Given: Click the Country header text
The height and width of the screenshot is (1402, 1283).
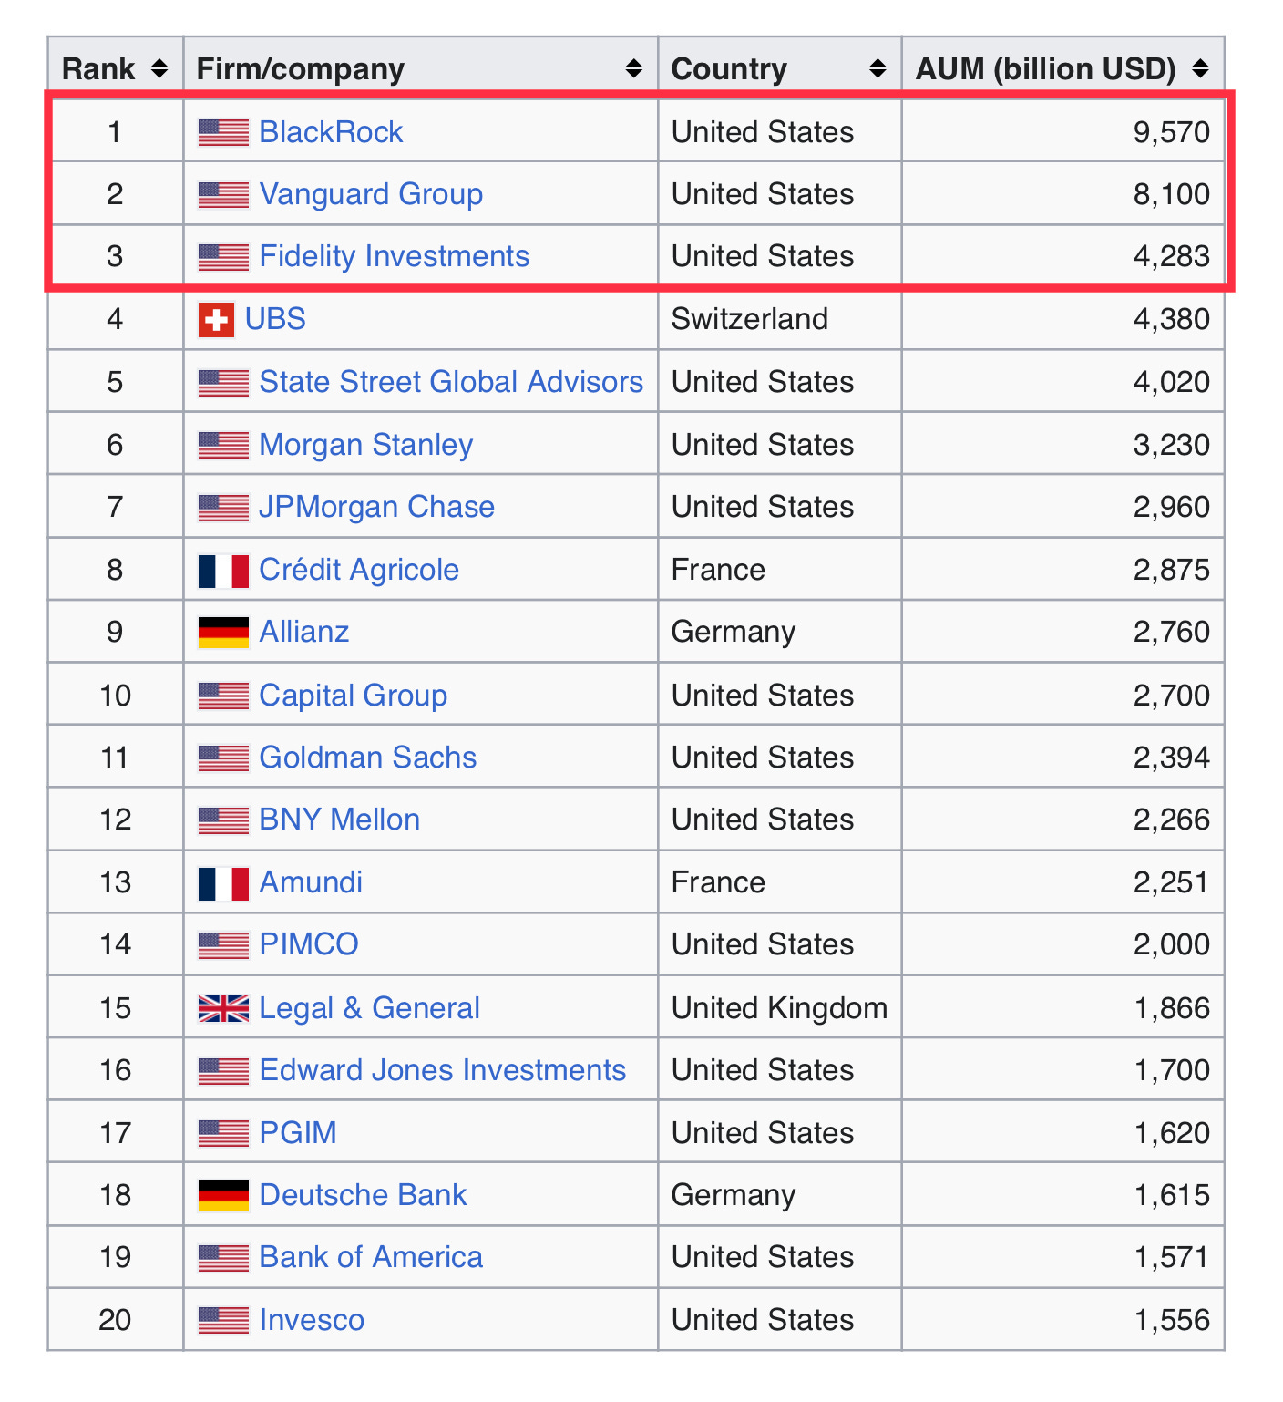Looking at the screenshot, I should tap(729, 69).
